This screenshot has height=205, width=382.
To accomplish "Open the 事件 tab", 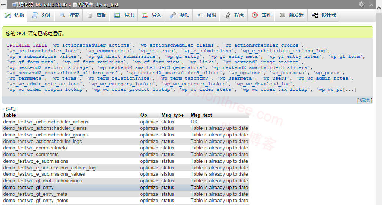I will 261,15.
